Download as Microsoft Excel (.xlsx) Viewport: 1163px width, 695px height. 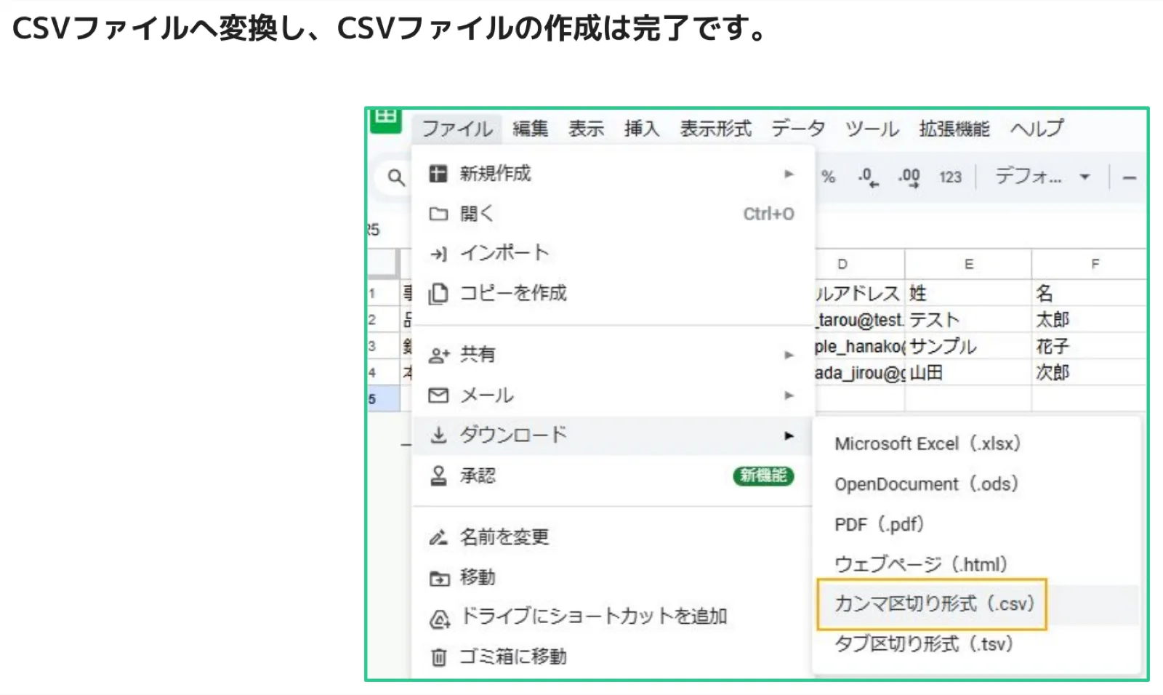(x=975, y=443)
